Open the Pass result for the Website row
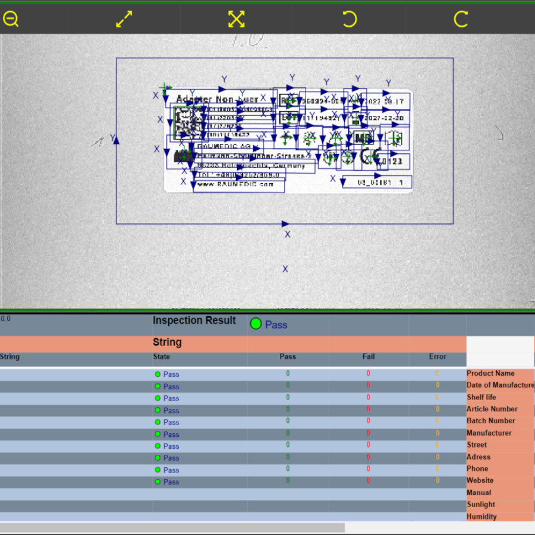This screenshot has width=535, height=535. tap(171, 481)
